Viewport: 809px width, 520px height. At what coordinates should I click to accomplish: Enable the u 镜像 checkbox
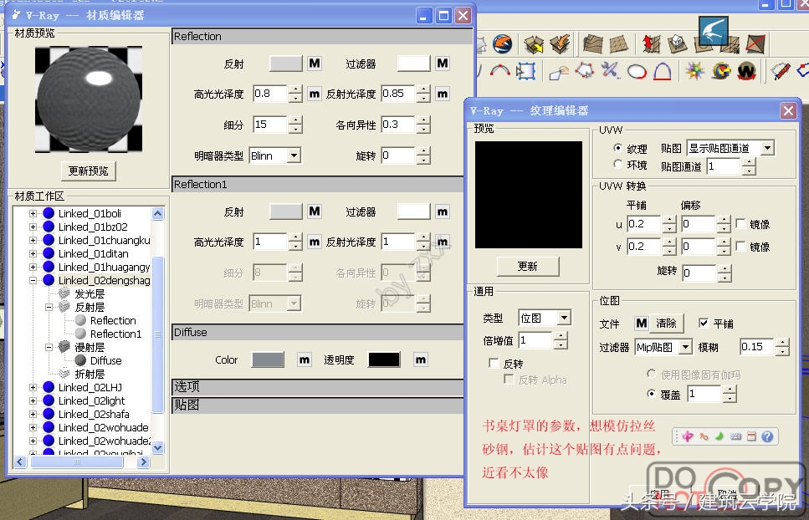point(740,224)
